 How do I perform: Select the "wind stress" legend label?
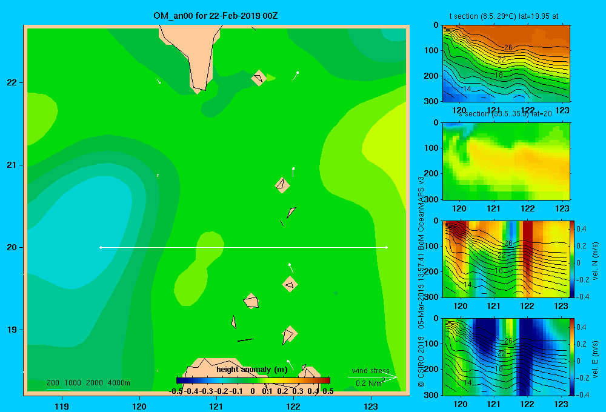coord(370,370)
